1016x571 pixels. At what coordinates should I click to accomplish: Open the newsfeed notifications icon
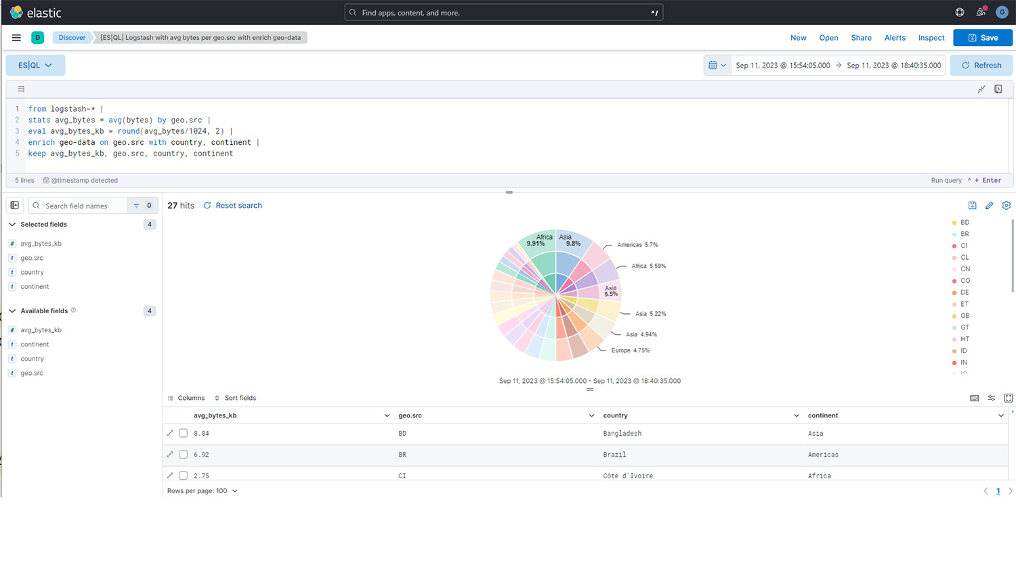point(981,12)
